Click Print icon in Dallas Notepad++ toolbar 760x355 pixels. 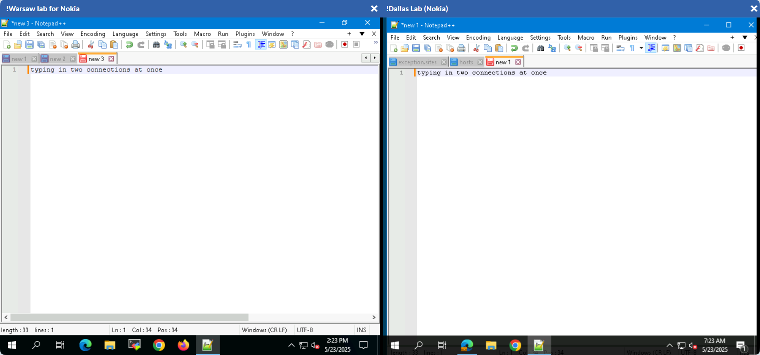click(x=461, y=48)
